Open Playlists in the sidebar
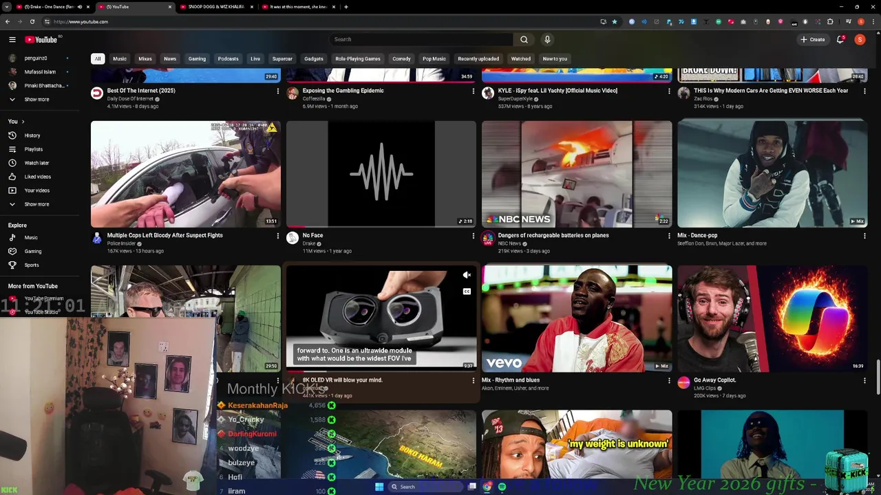The image size is (881, 495). (33, 149)
